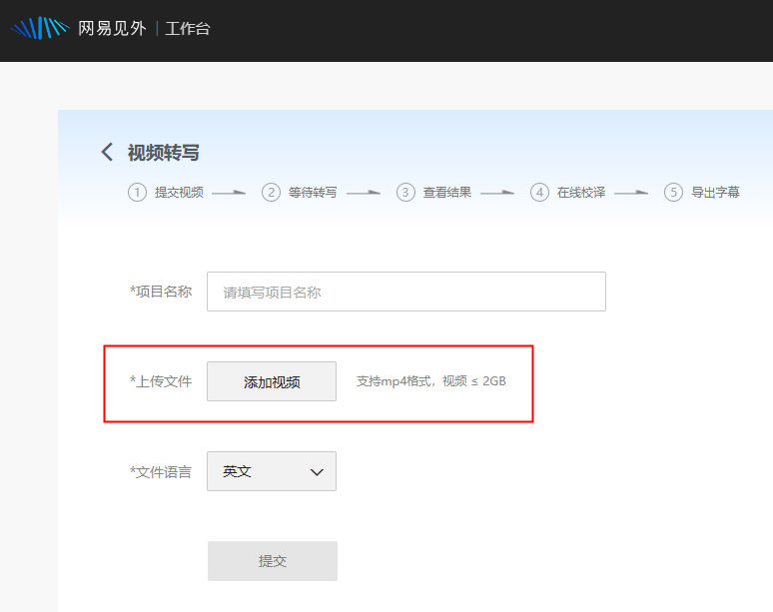Select the 等待转写 step label

[313, 193]
